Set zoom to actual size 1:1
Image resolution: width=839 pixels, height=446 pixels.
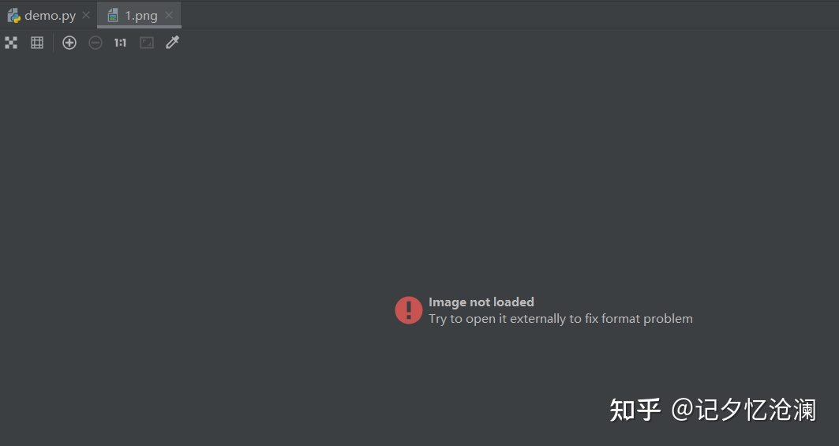coord(121,43)
